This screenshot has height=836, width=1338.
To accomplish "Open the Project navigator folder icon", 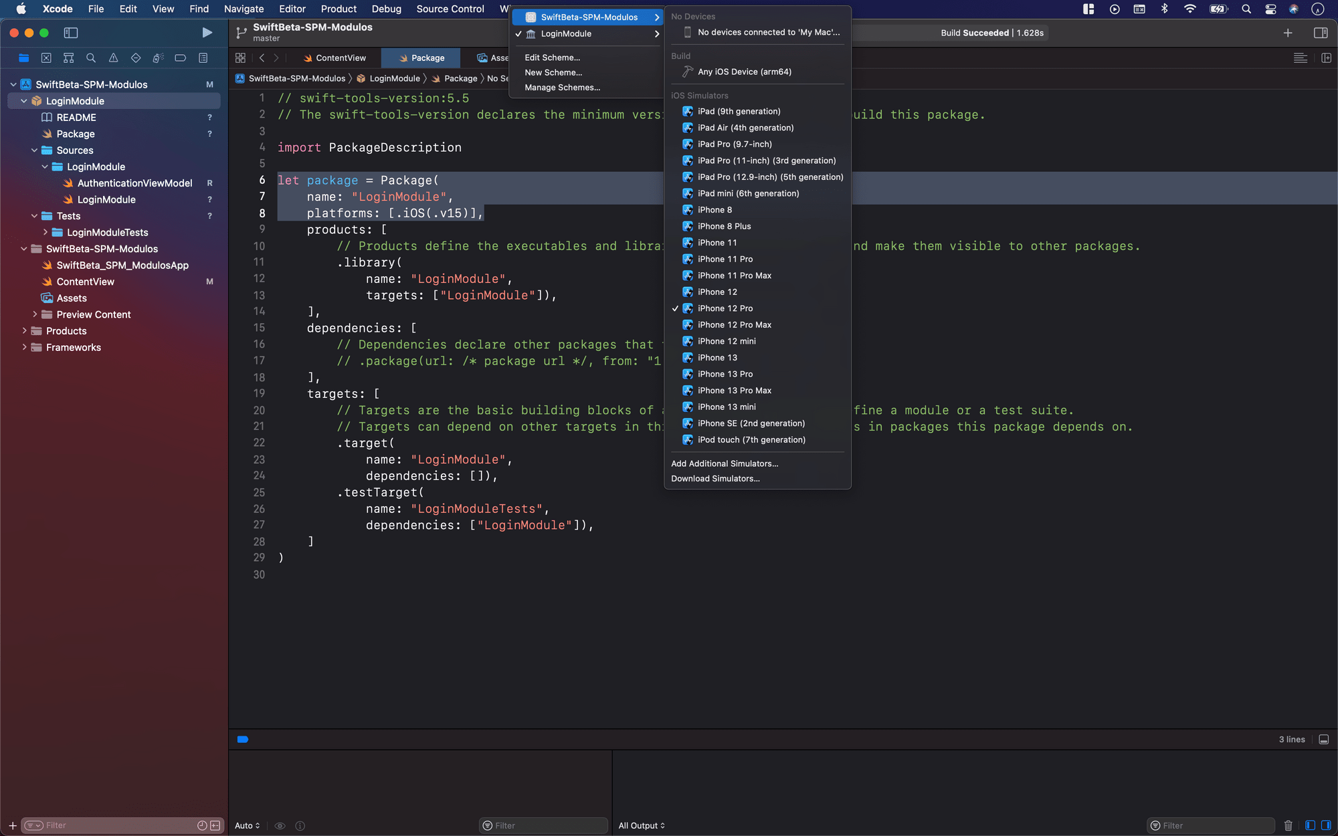I will (24, 58).
